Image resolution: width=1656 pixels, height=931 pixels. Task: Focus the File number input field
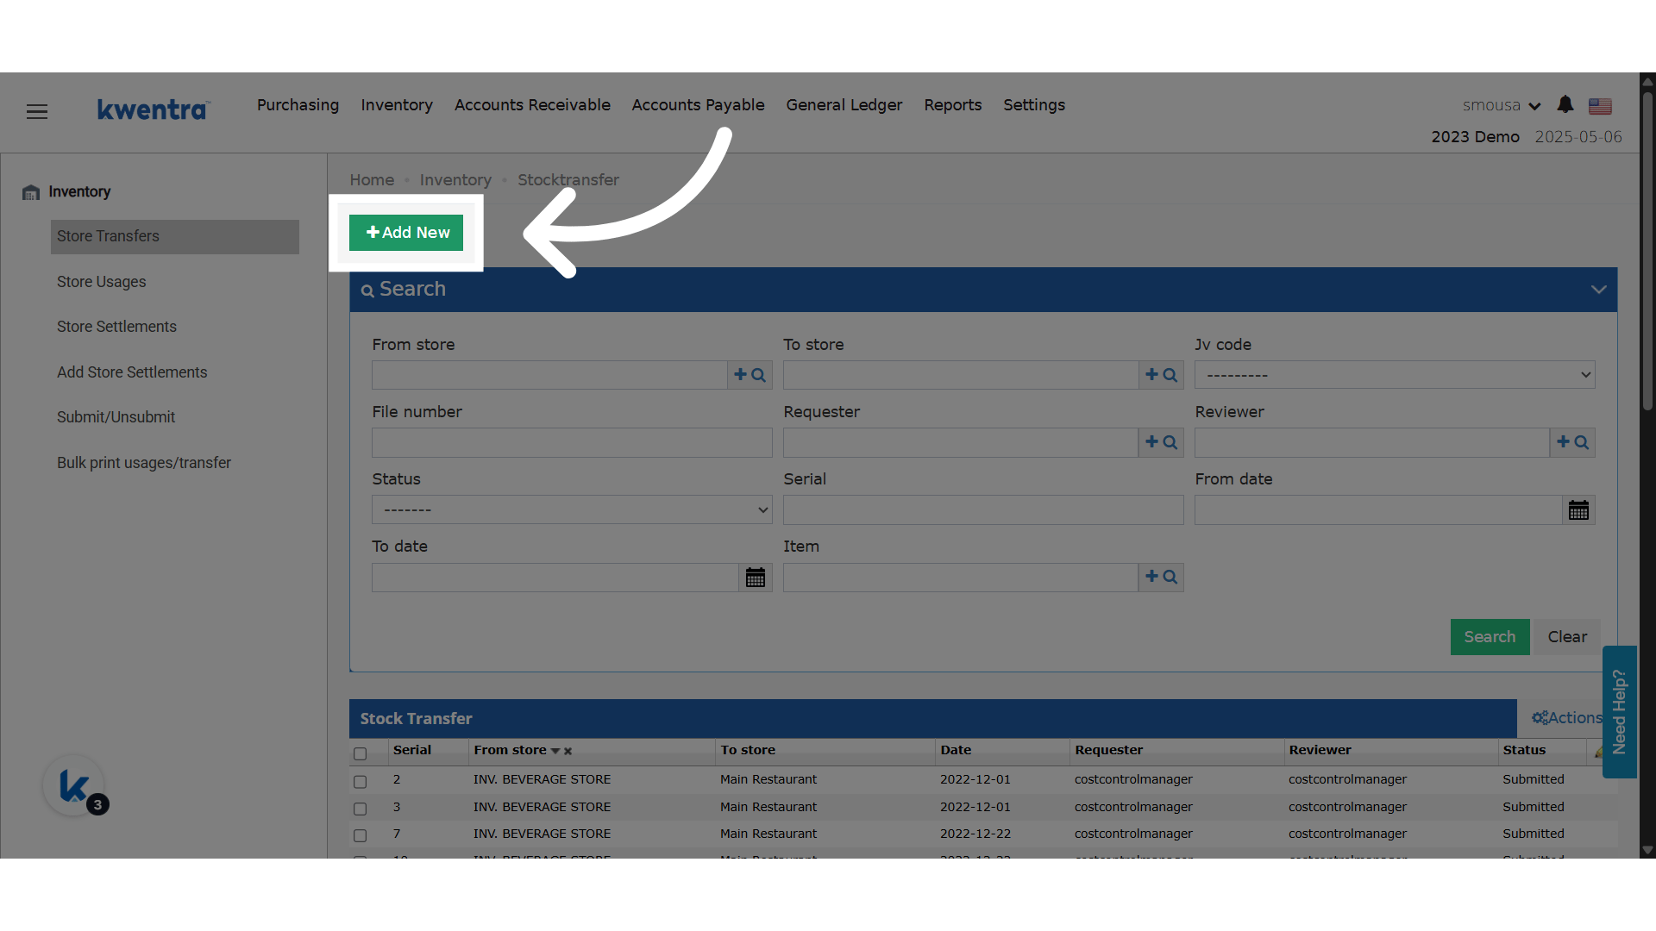click(572, 443)
